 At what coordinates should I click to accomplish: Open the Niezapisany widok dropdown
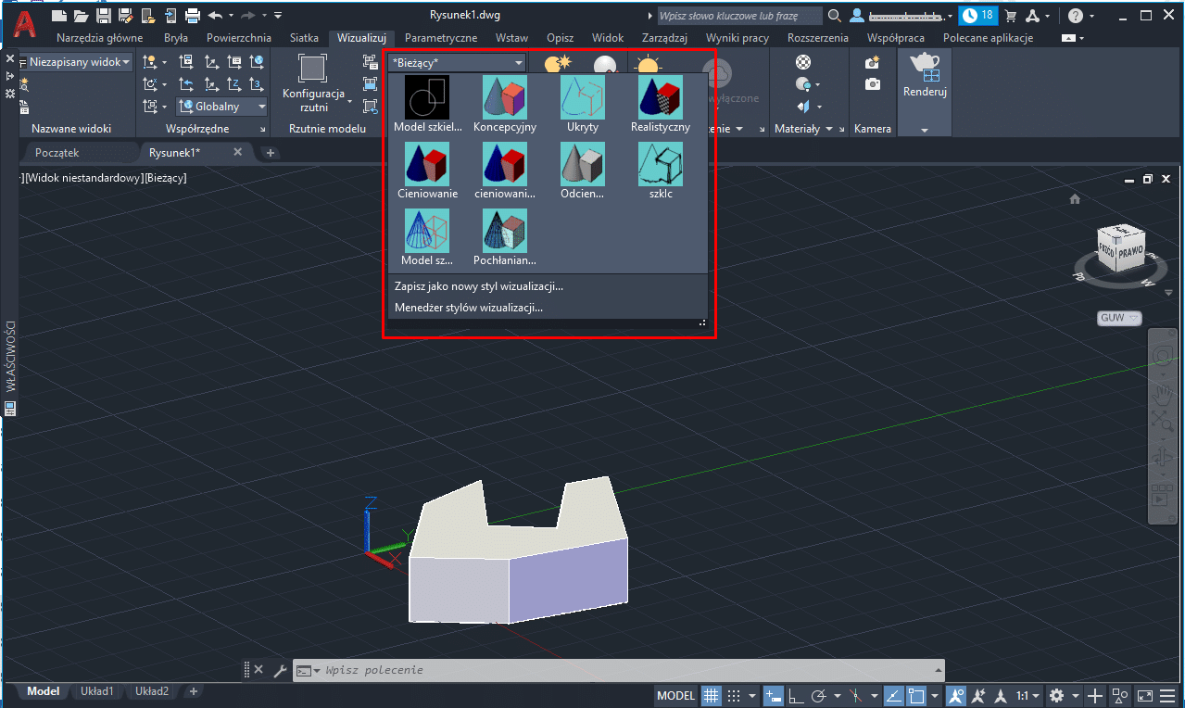click(76, 62)
